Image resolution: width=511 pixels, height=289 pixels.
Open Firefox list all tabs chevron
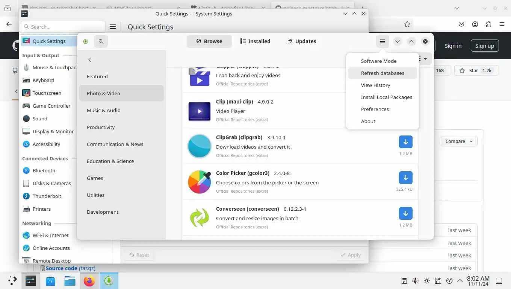click(x=457, y=8)
